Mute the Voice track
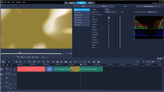164x92 pixels. [11, 84]
